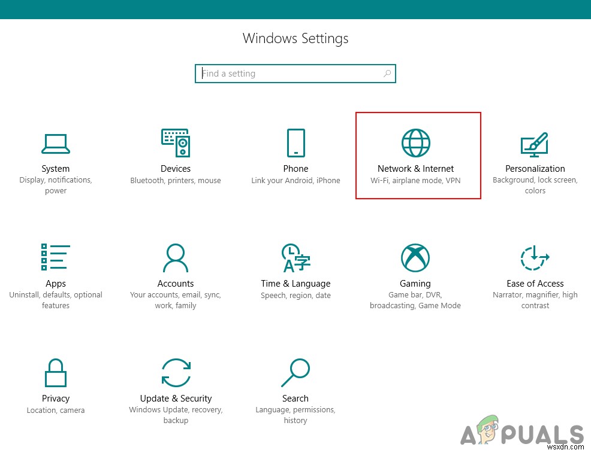Viewport: 591px width, 453px height.
Task: Click 'Language, permissions, history' description
Action: tap(295, 415)
